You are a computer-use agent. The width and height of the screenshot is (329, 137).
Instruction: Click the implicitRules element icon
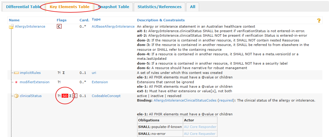pyautogui.click(x=16, y=73)
